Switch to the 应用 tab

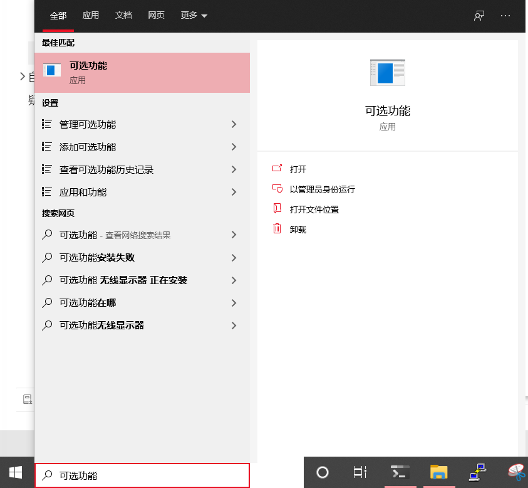pos(91,15)
